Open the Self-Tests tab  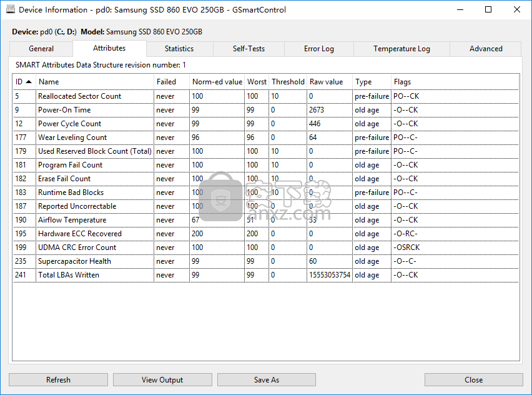(x=249, y=49)
